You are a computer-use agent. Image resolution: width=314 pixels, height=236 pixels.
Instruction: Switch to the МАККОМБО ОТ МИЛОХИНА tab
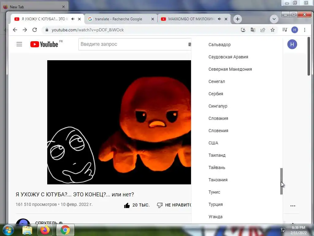tap(194, 19)
